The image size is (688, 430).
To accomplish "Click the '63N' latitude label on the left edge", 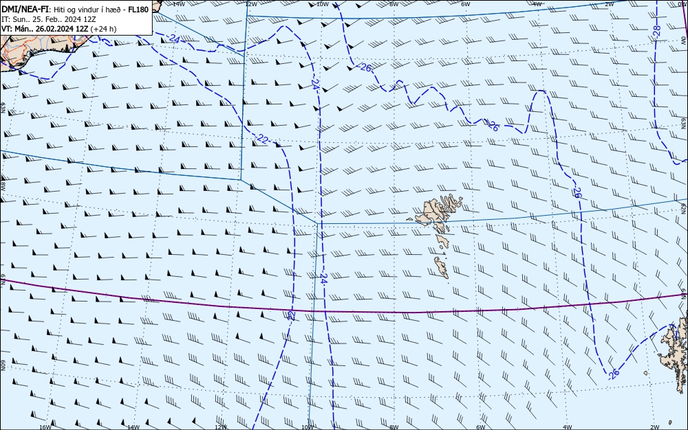I will [x=3, y=108].
